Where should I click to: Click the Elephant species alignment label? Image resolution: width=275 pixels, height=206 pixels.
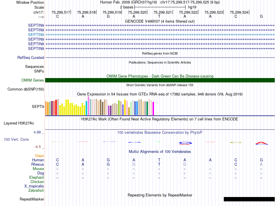click(36, 178)
